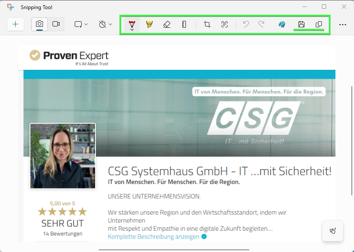
Task: Edit snip in Paint
Action: coord(282,24)
